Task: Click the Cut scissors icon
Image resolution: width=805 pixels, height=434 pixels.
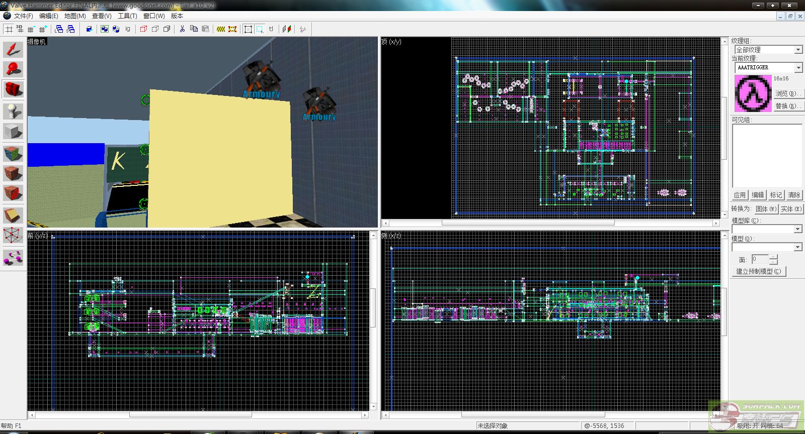Action: pos(182,29)
